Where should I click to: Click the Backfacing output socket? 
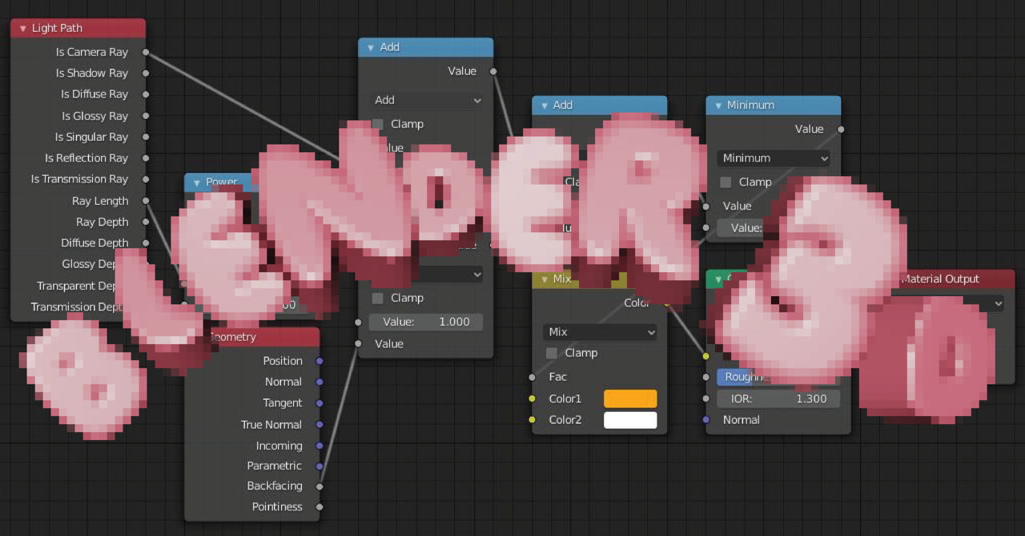320,486
